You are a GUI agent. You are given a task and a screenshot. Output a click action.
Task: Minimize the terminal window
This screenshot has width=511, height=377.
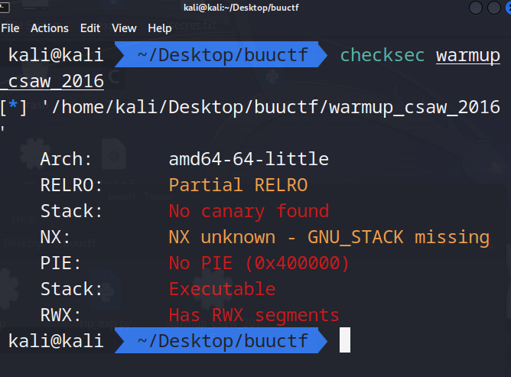(x=476, y=8)
